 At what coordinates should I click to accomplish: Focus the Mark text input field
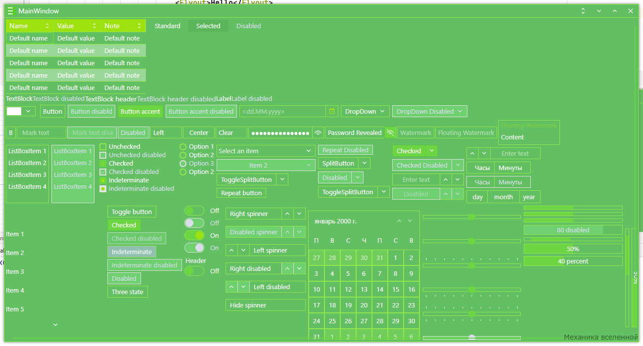(42, 132)
